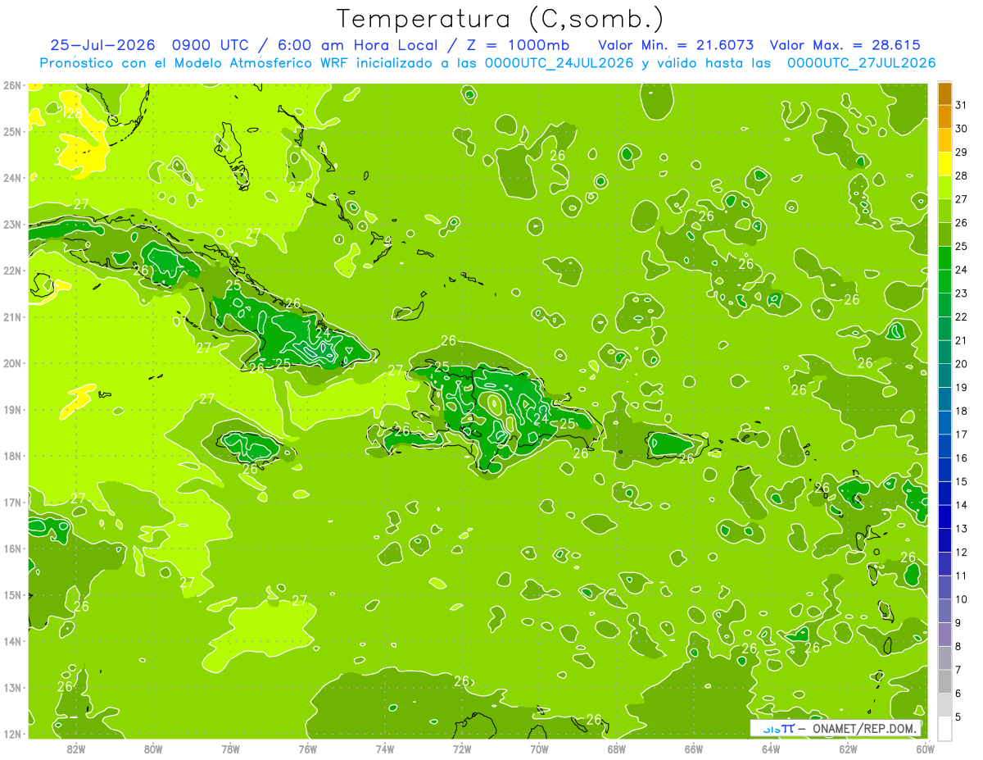Click the yellow legend swatch between 28 and 29
This screenshot has width=983, height=760.
point(944,164)
